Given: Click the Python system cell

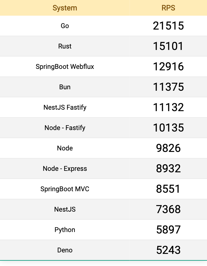Looking at the screenshot, I should pyautogui.click(x=65, y=230).
